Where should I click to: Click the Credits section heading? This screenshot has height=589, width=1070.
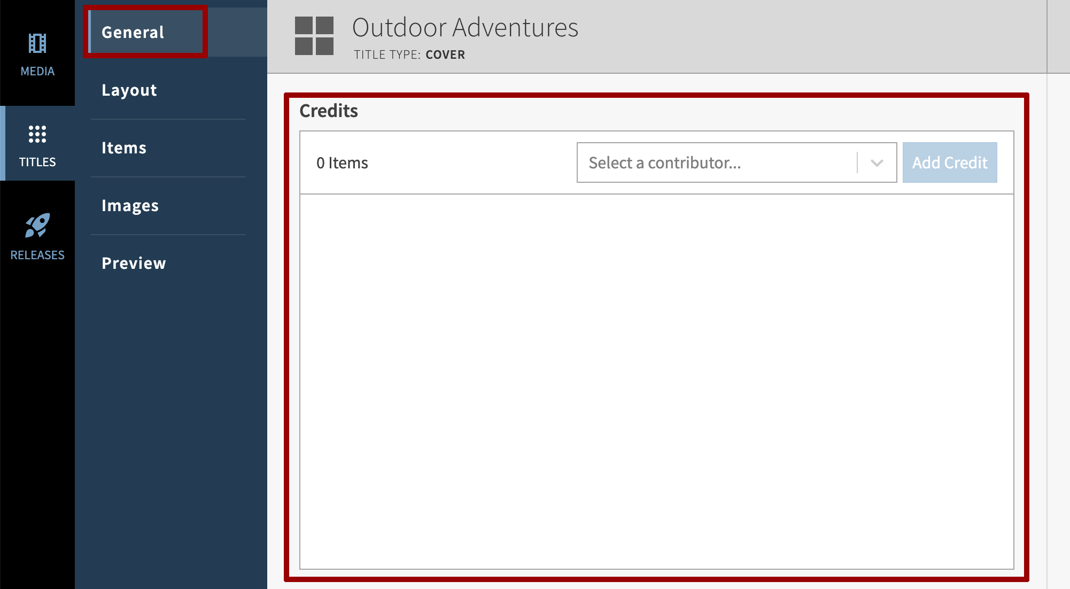pyautogui.click(x=329, y=111)
